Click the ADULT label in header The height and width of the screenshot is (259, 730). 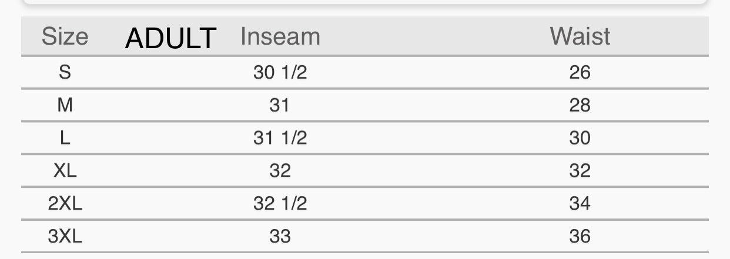(171, 39)
